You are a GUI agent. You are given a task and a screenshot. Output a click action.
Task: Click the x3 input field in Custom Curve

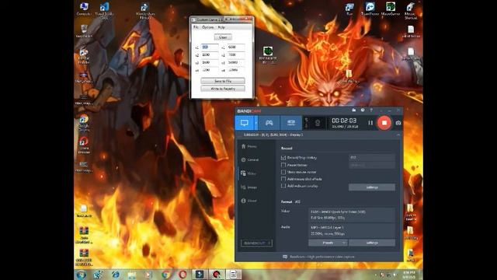coord(210,62)
